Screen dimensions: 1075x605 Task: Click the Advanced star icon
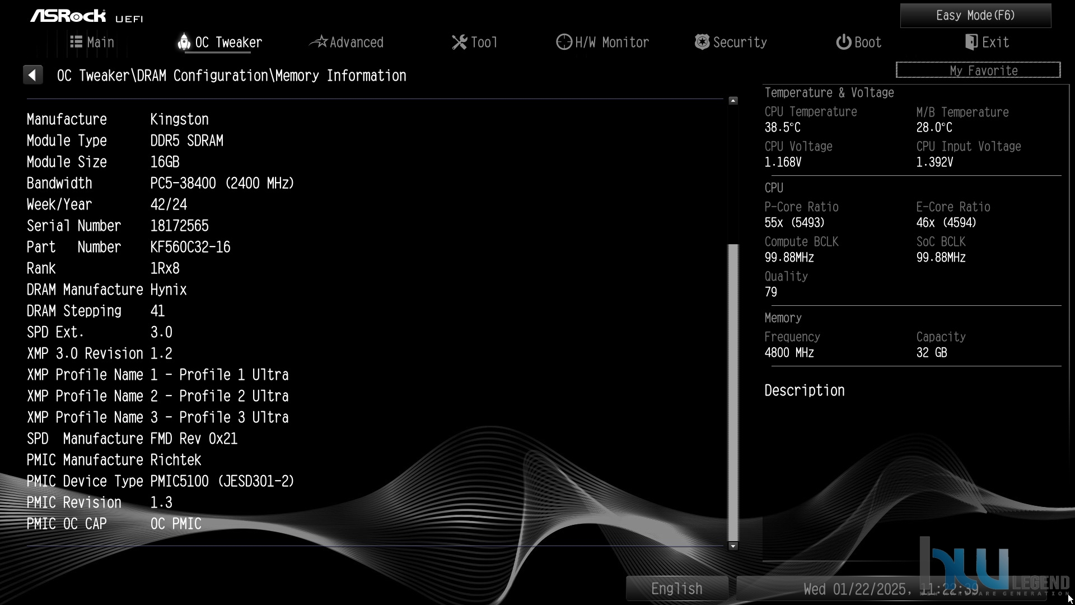[319, 42]
